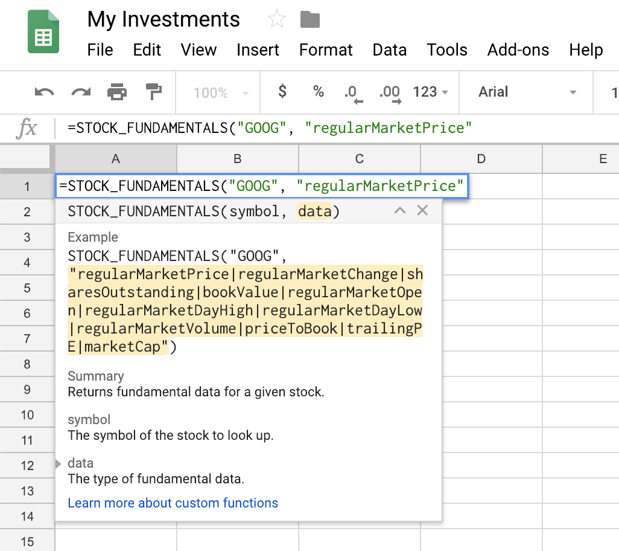Open the Edit menu
Image resolution: width=619 pixels, height=551 pixels.
147,50
